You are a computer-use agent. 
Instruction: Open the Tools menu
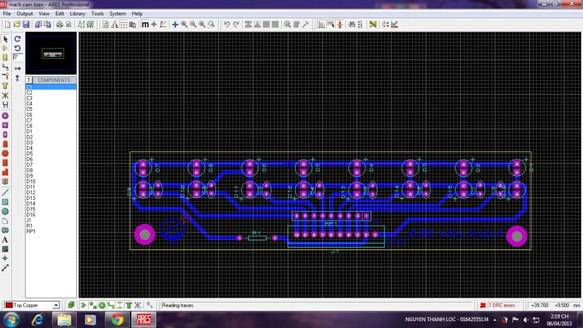pos(97,13)
